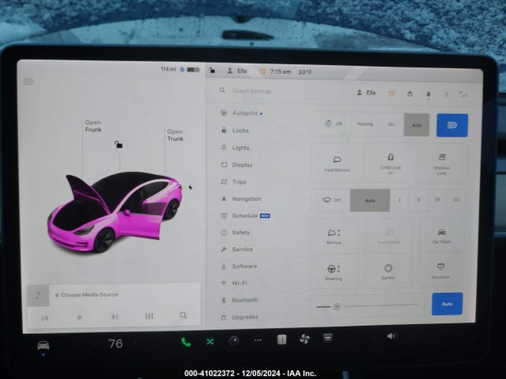The height and width of the screenshot is (379, 506).
Task: Open media equalizer settings
Action: click(149, 316)
